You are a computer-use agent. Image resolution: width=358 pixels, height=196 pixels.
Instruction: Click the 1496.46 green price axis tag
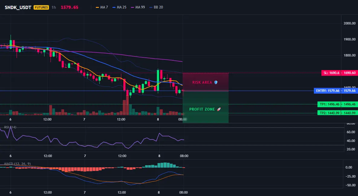(x=349, y=104)
